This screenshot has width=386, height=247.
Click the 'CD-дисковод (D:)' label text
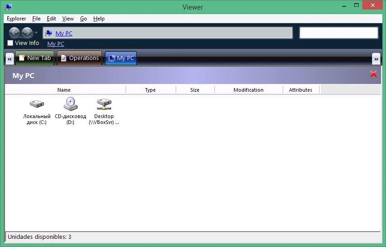click(71, 119)
